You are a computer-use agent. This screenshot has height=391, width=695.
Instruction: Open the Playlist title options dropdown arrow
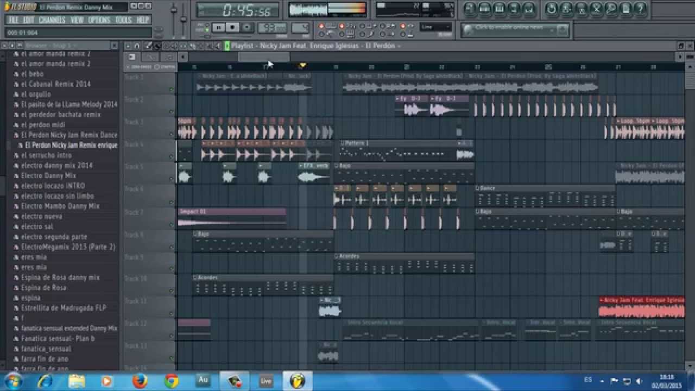coord(399,46)
